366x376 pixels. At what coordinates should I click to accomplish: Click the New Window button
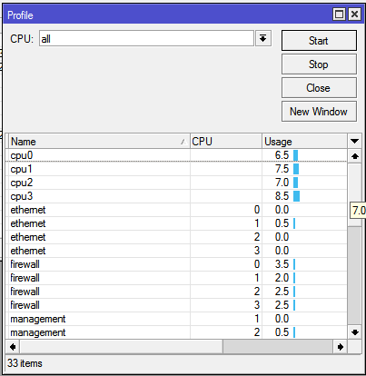pyautogui.click(x=319, y=112)
